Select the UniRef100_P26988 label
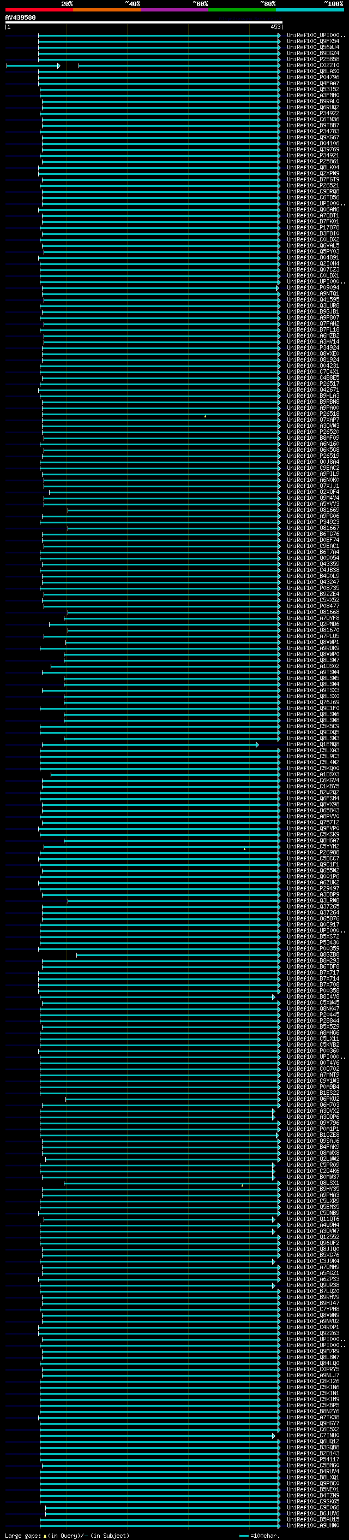The image size is (349, 1540). click(x=312, y=853)
